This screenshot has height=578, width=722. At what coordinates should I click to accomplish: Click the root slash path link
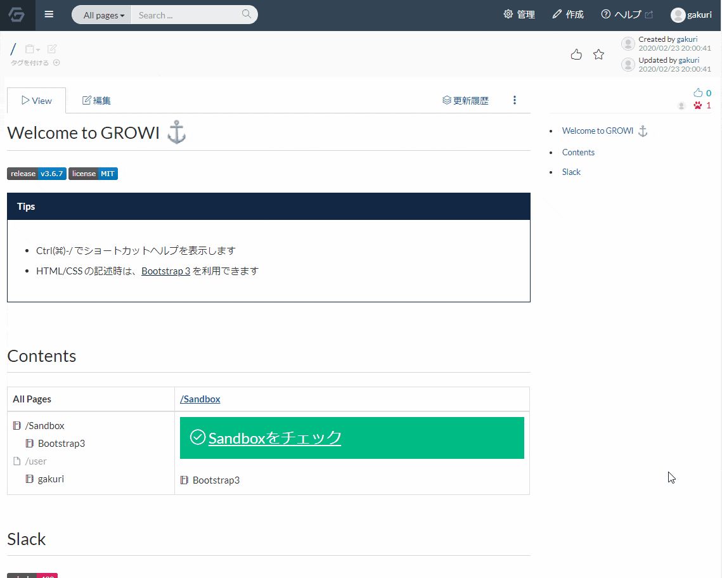pos(13,49)
